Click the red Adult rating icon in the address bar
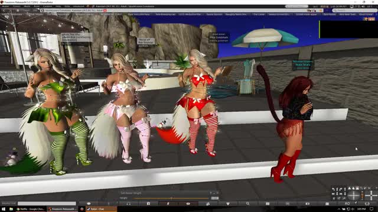Viewport: 378px width, 212px height. (105, 11)
